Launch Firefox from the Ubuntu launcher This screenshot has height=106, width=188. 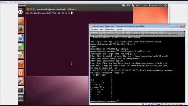coord(21,29)
